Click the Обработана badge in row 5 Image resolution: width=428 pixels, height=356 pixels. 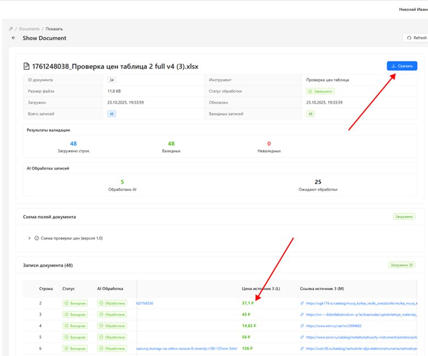coord(112,337)
